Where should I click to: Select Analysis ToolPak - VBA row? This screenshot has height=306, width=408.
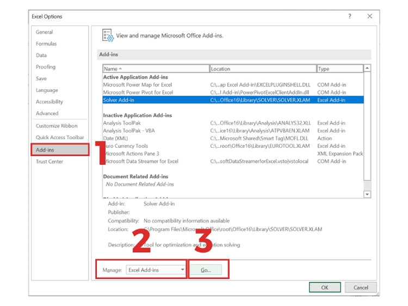(233, 130)
